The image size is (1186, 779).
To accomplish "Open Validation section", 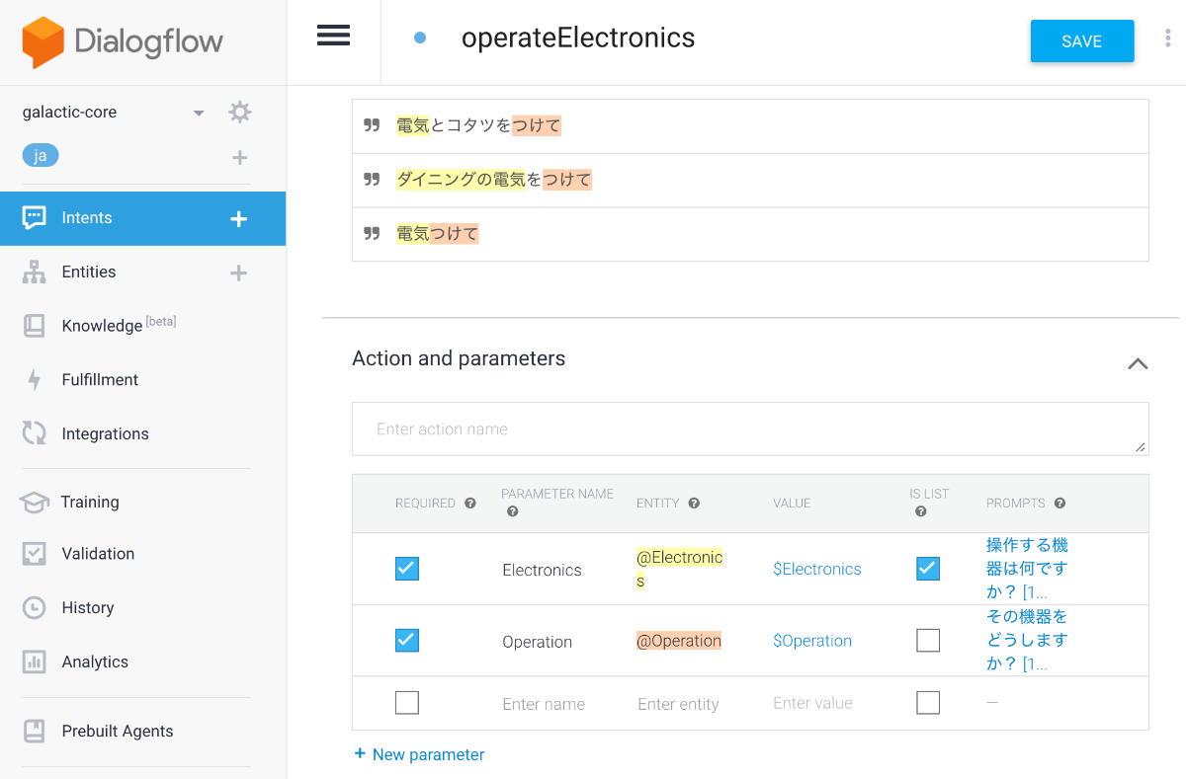I will point(98,554).
